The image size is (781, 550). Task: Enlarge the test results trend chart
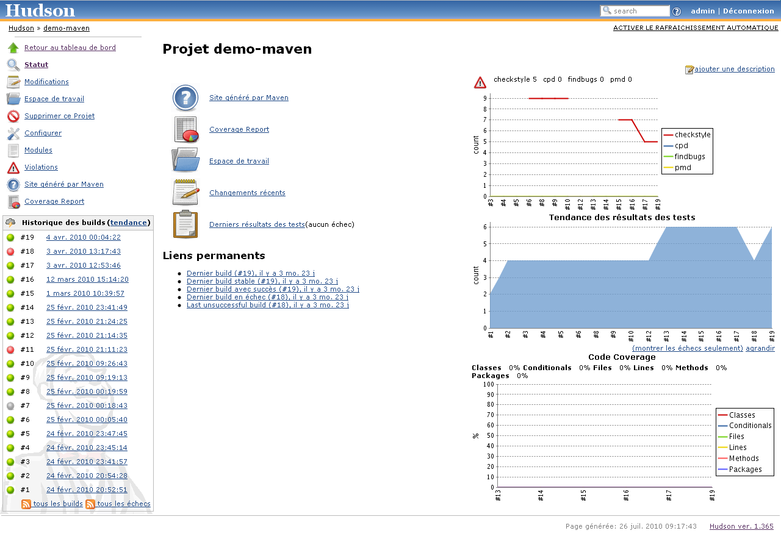[760, 349]
